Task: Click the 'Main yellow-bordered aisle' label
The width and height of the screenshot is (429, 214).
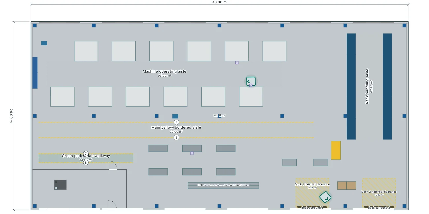Action: pos(176,127)
